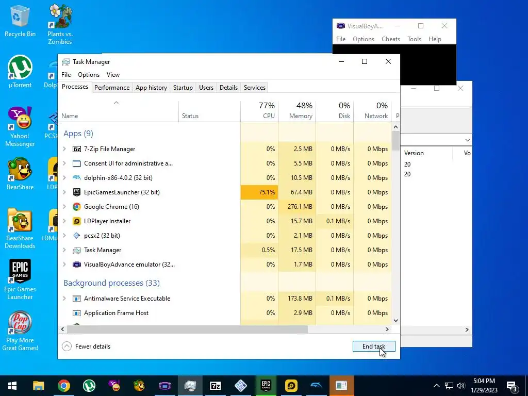Expand the Consent UI process row

[64, 163]
